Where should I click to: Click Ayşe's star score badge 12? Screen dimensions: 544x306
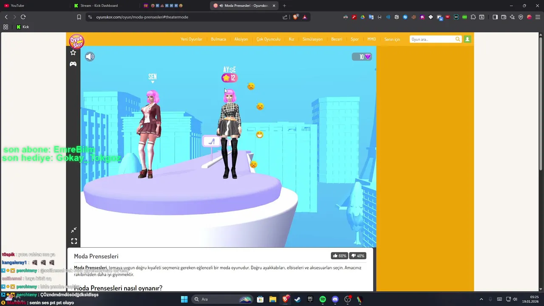click(229, 78)
